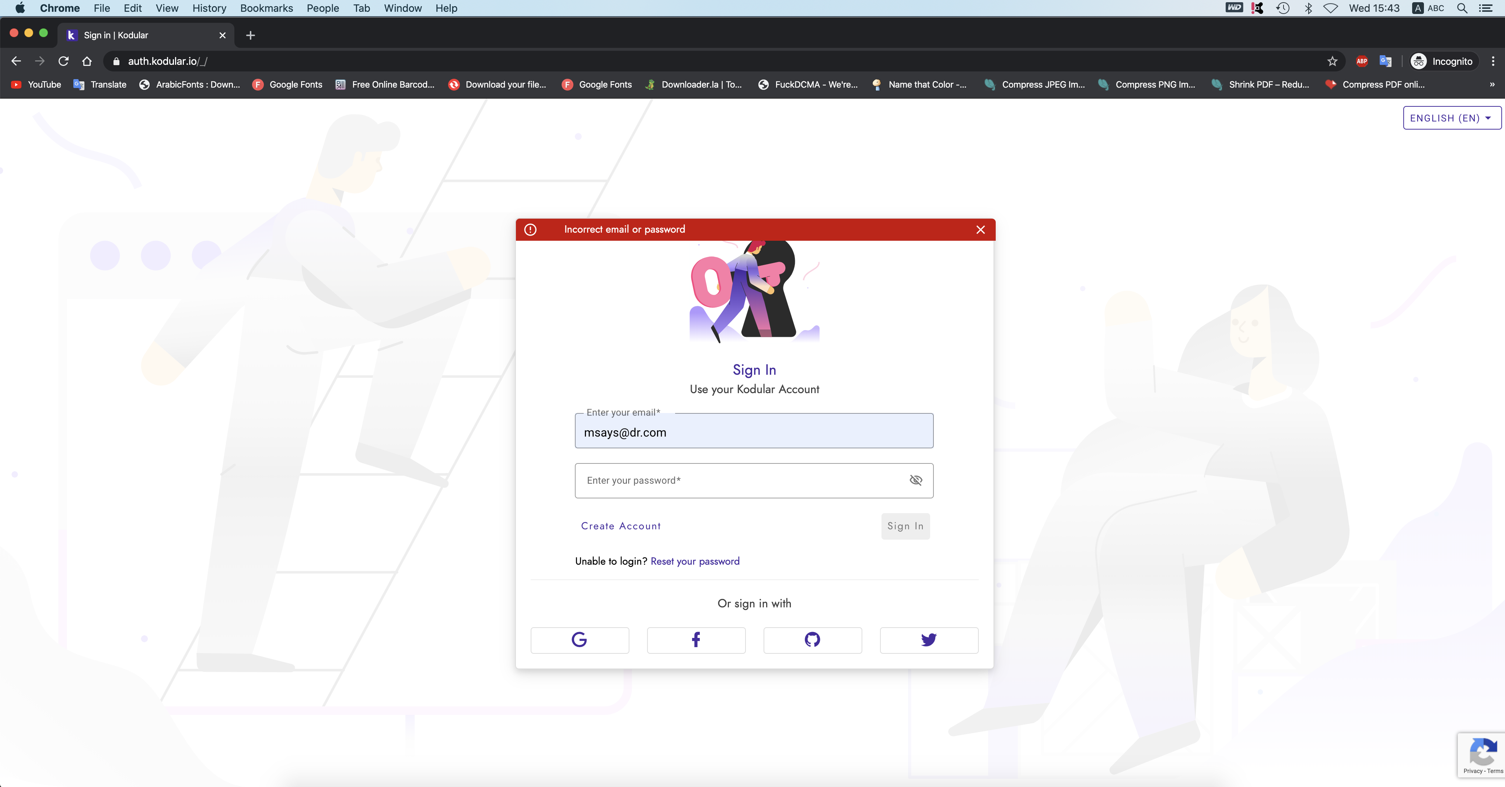Screen dimensions: 1505x787
Task: Toggle password visibility eye icon
Action: point(915,480)
